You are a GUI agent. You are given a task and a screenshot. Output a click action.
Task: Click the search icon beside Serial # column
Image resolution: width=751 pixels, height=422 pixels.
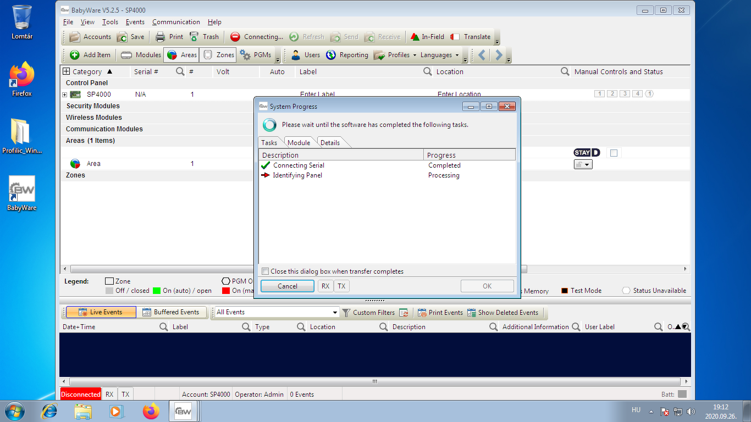pos(180,71)
